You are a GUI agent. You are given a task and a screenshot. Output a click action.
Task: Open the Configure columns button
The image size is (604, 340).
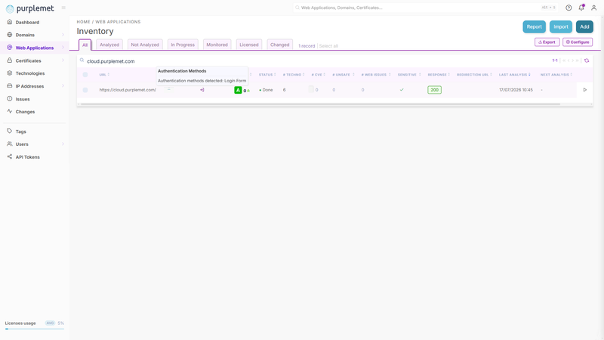(x=578, y=42)
